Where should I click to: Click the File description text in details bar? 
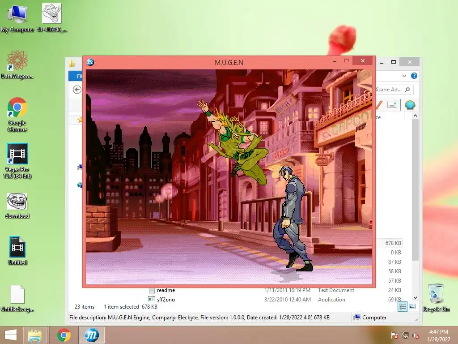pyautogui.click(x=191, y=318)
